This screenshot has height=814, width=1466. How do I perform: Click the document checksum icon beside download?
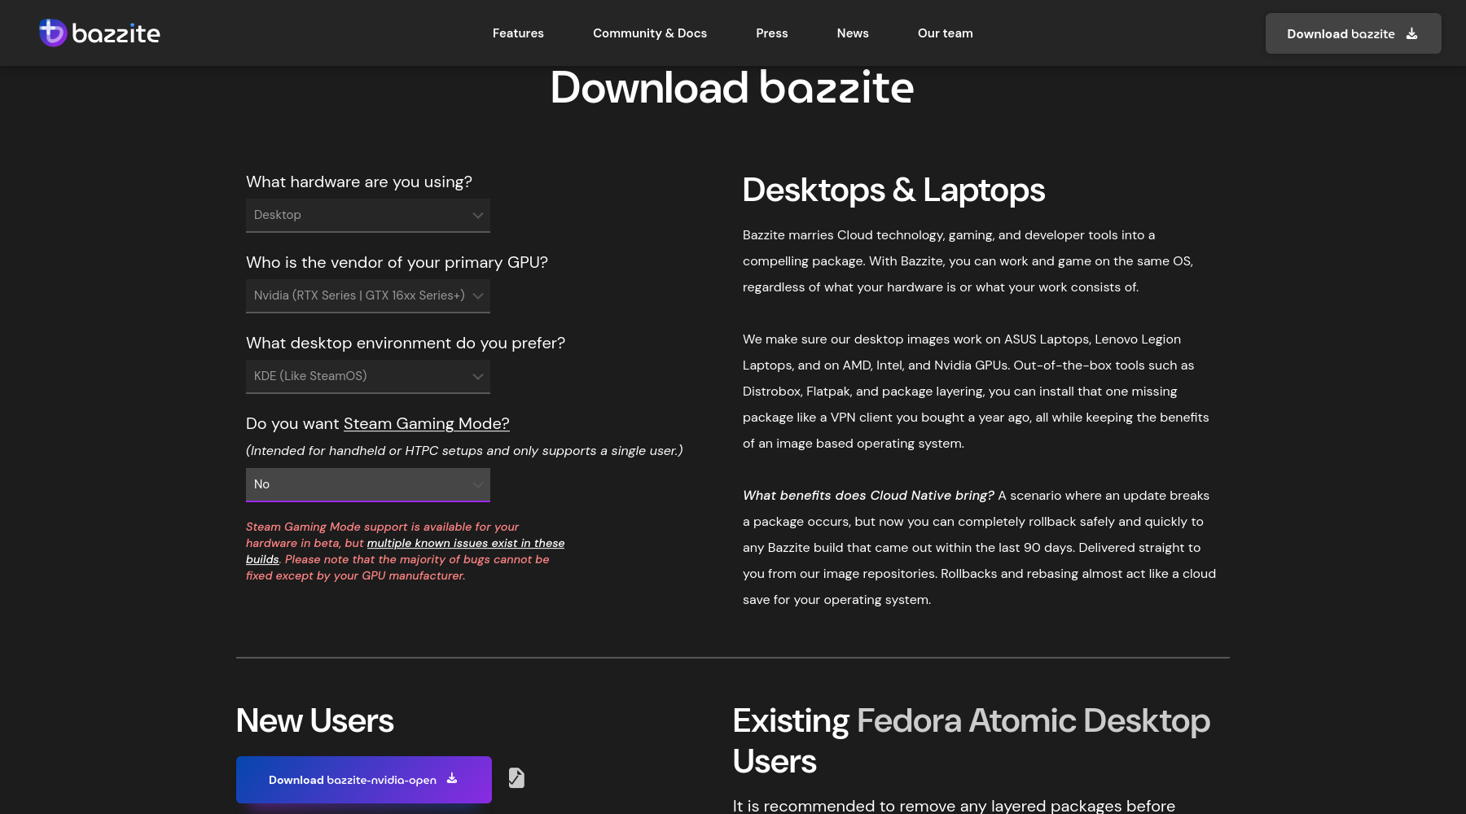click(x=516, y=778)
